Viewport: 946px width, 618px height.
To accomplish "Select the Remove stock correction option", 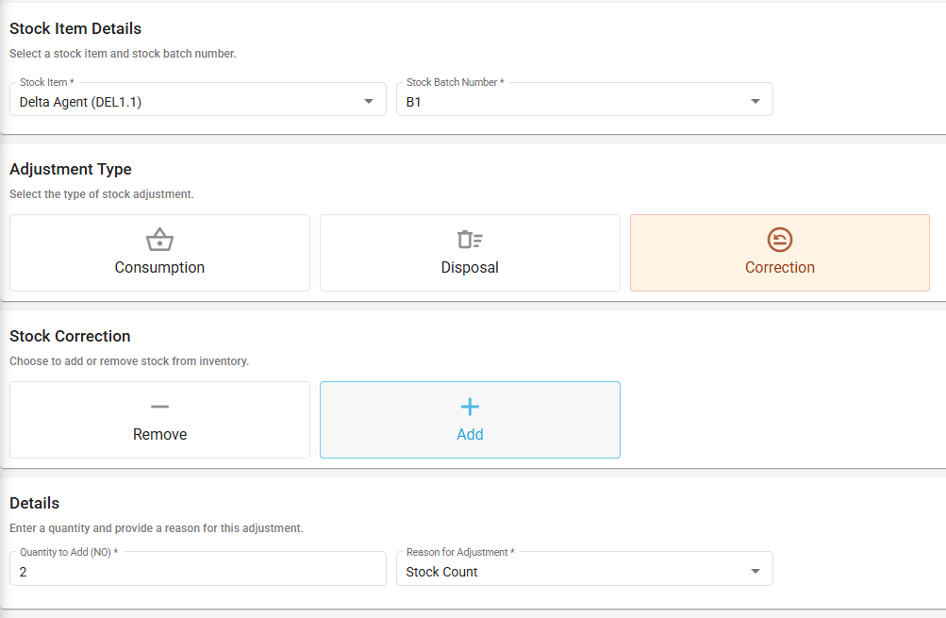I will point(160,420).
